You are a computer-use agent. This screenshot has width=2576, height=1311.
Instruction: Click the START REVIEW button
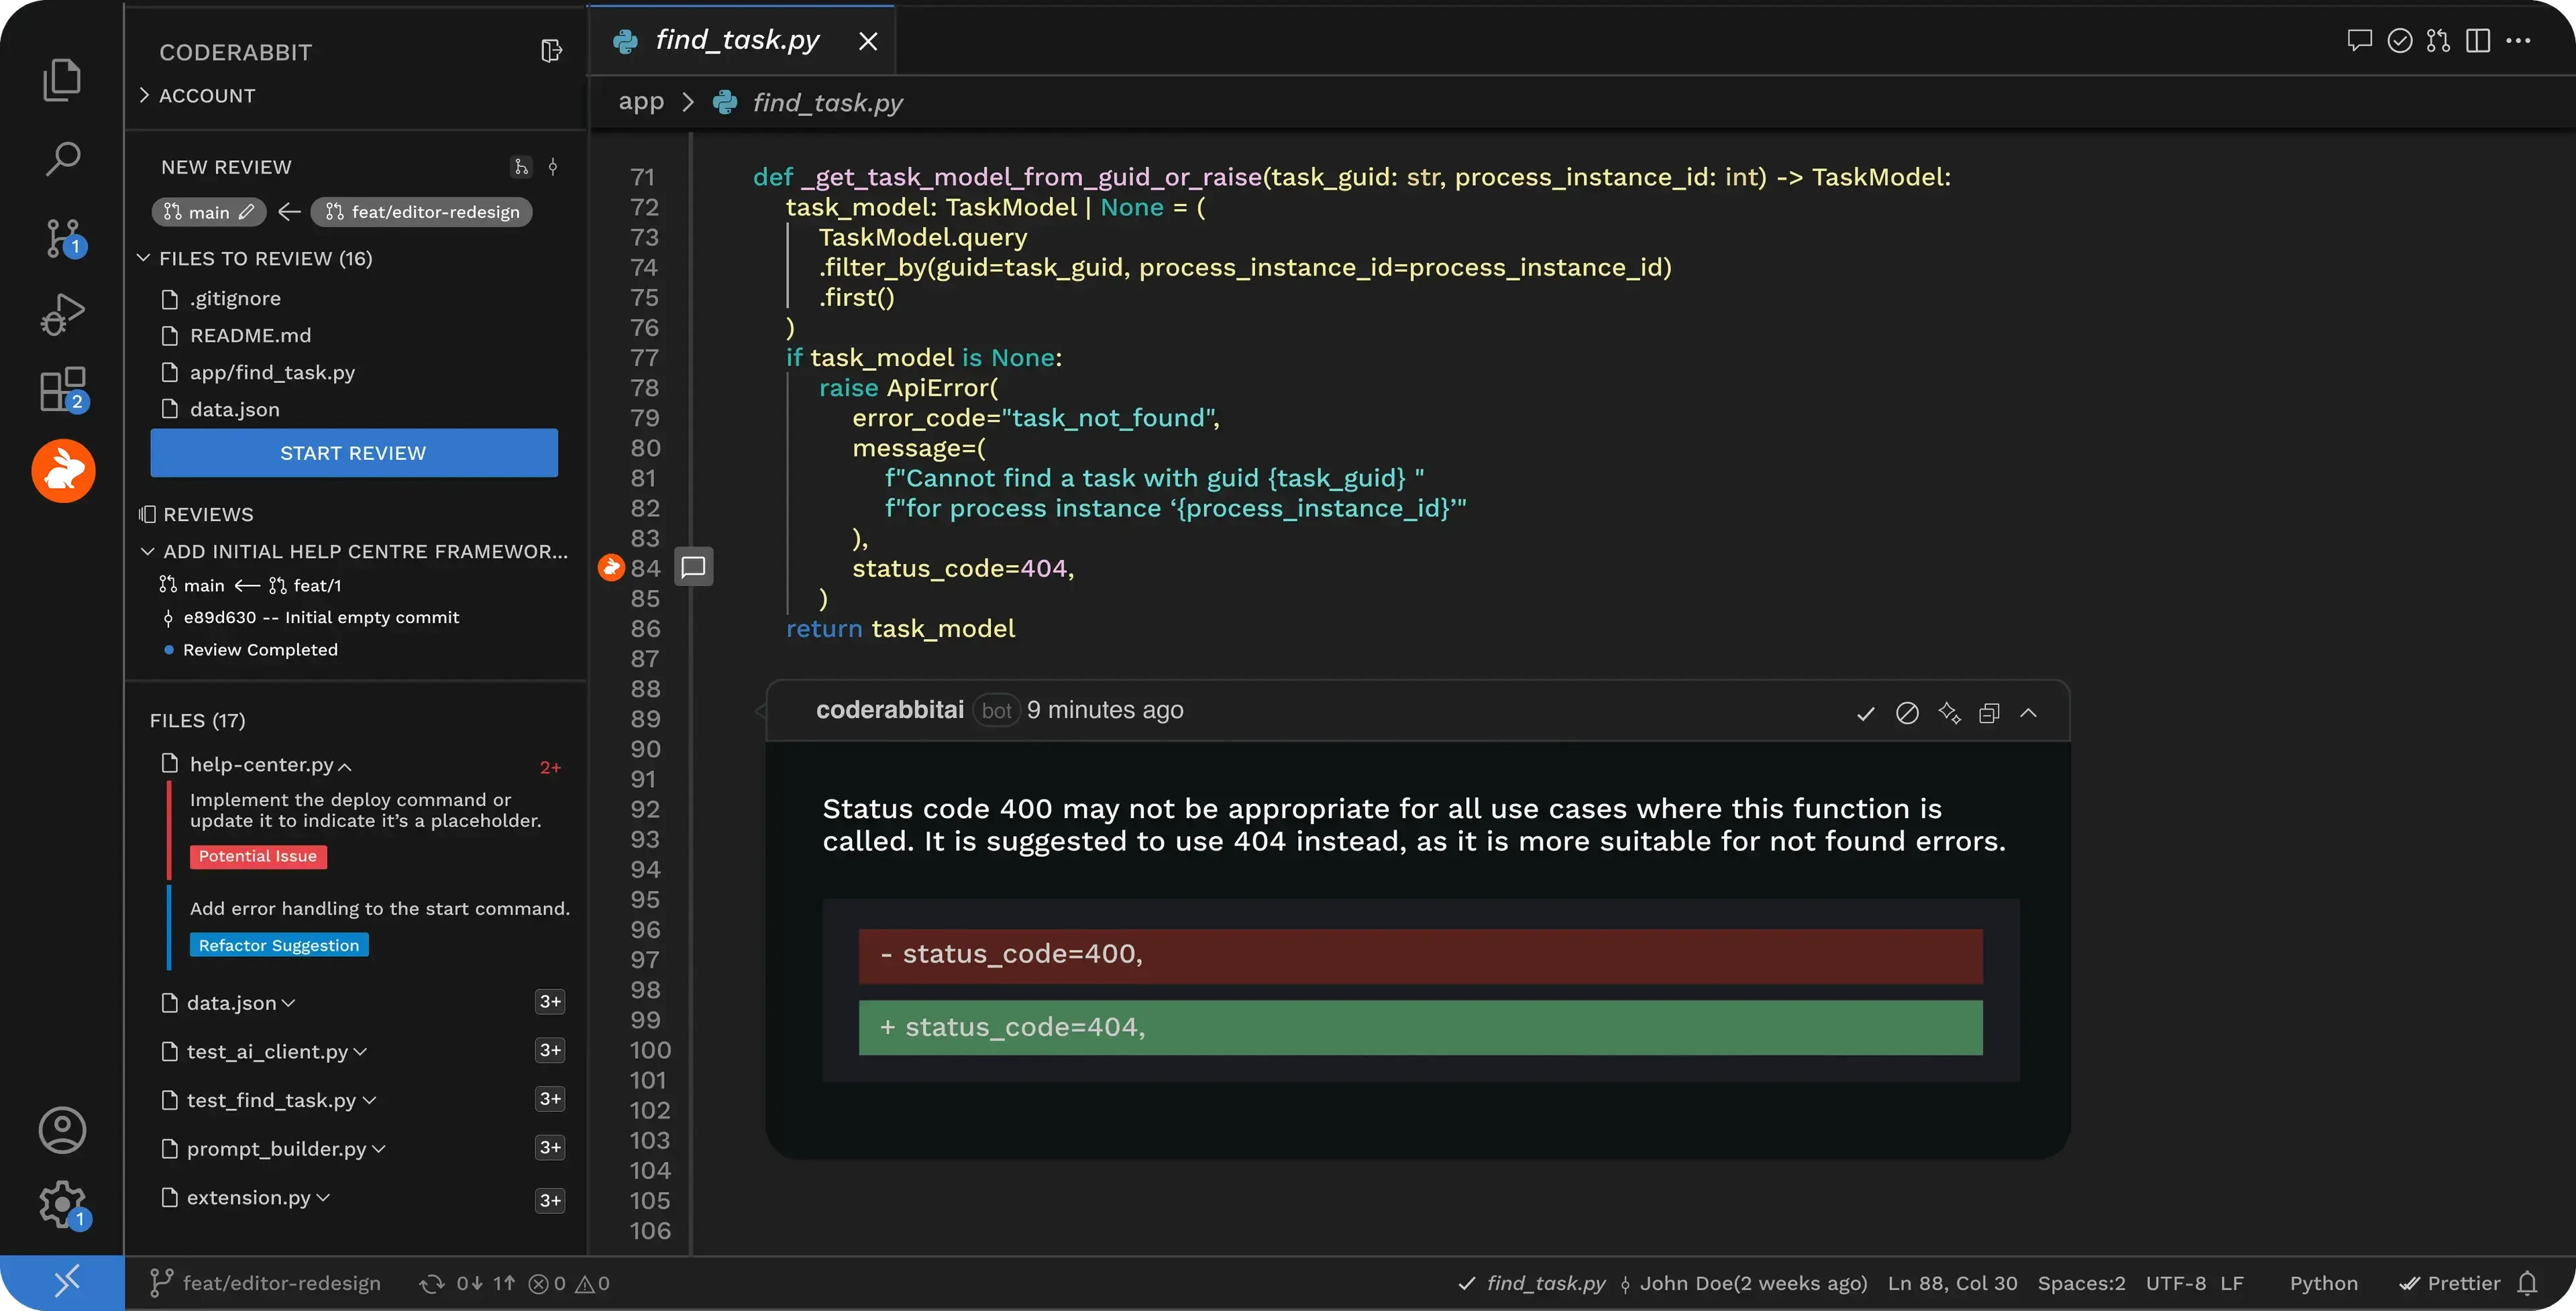click(x=354, y=453)
